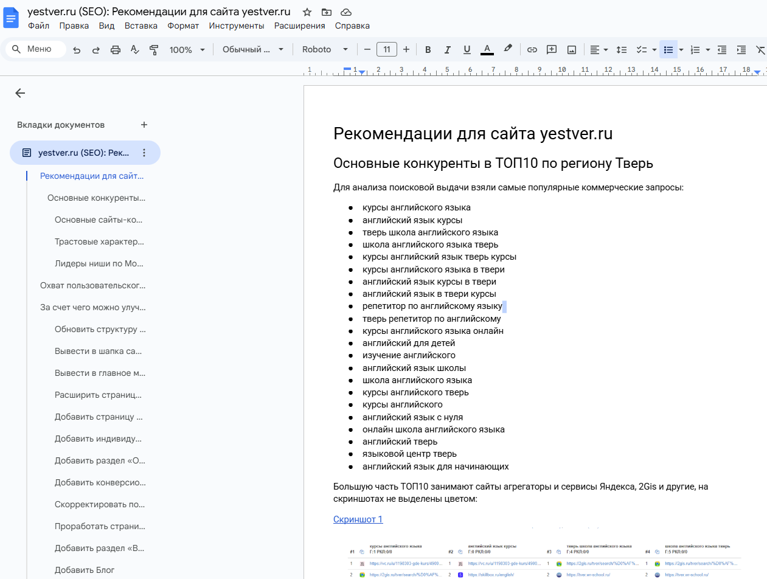The height and width of the screenshot is (579, 767).
Task: Add a new document tab with plus
Action: tap(144, 125)
